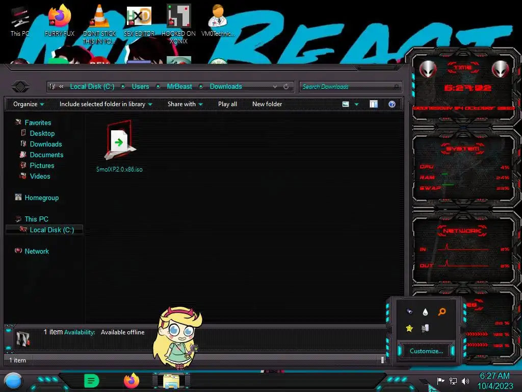Click the left alien head on TIME widget
The image size is (522, 392).
(428, 69)
